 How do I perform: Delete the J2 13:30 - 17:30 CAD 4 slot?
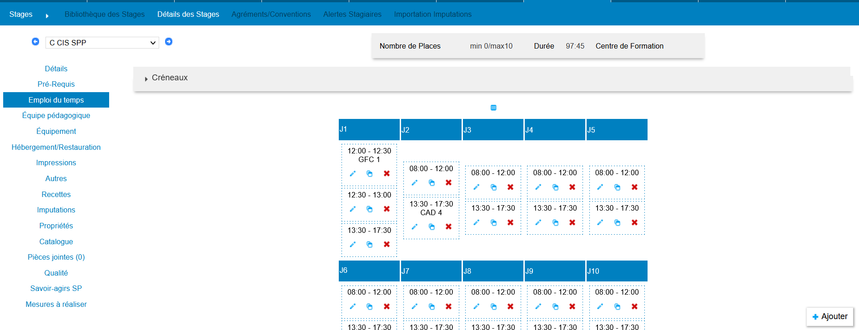coord(448,227)
